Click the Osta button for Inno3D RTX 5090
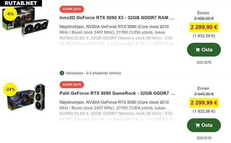The width and height of the screenshot is (231, 143). [204, 50]
